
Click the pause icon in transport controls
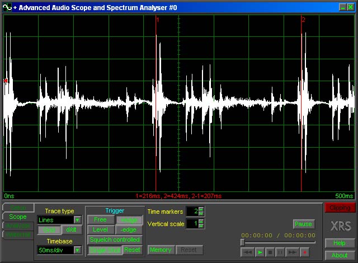(x=280, y=252)
